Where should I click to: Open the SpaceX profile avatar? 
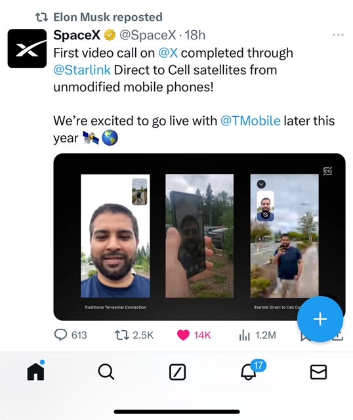(27, 49)
